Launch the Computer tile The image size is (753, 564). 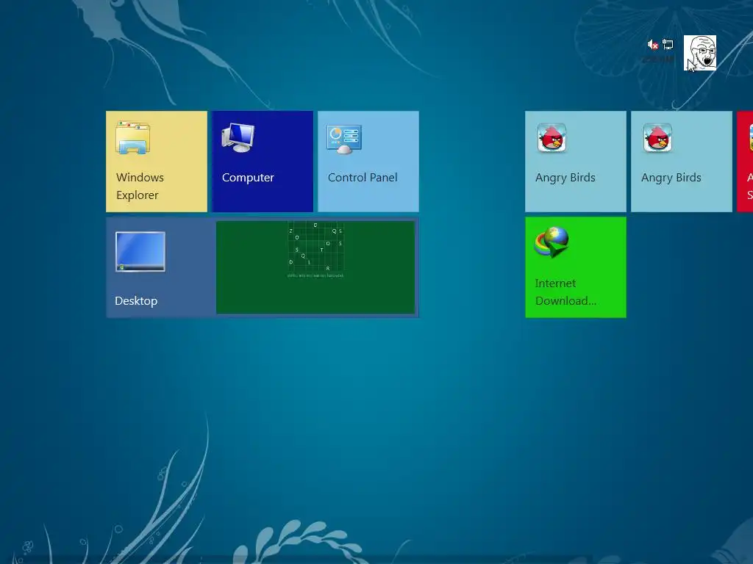click(x=263, y=162)
